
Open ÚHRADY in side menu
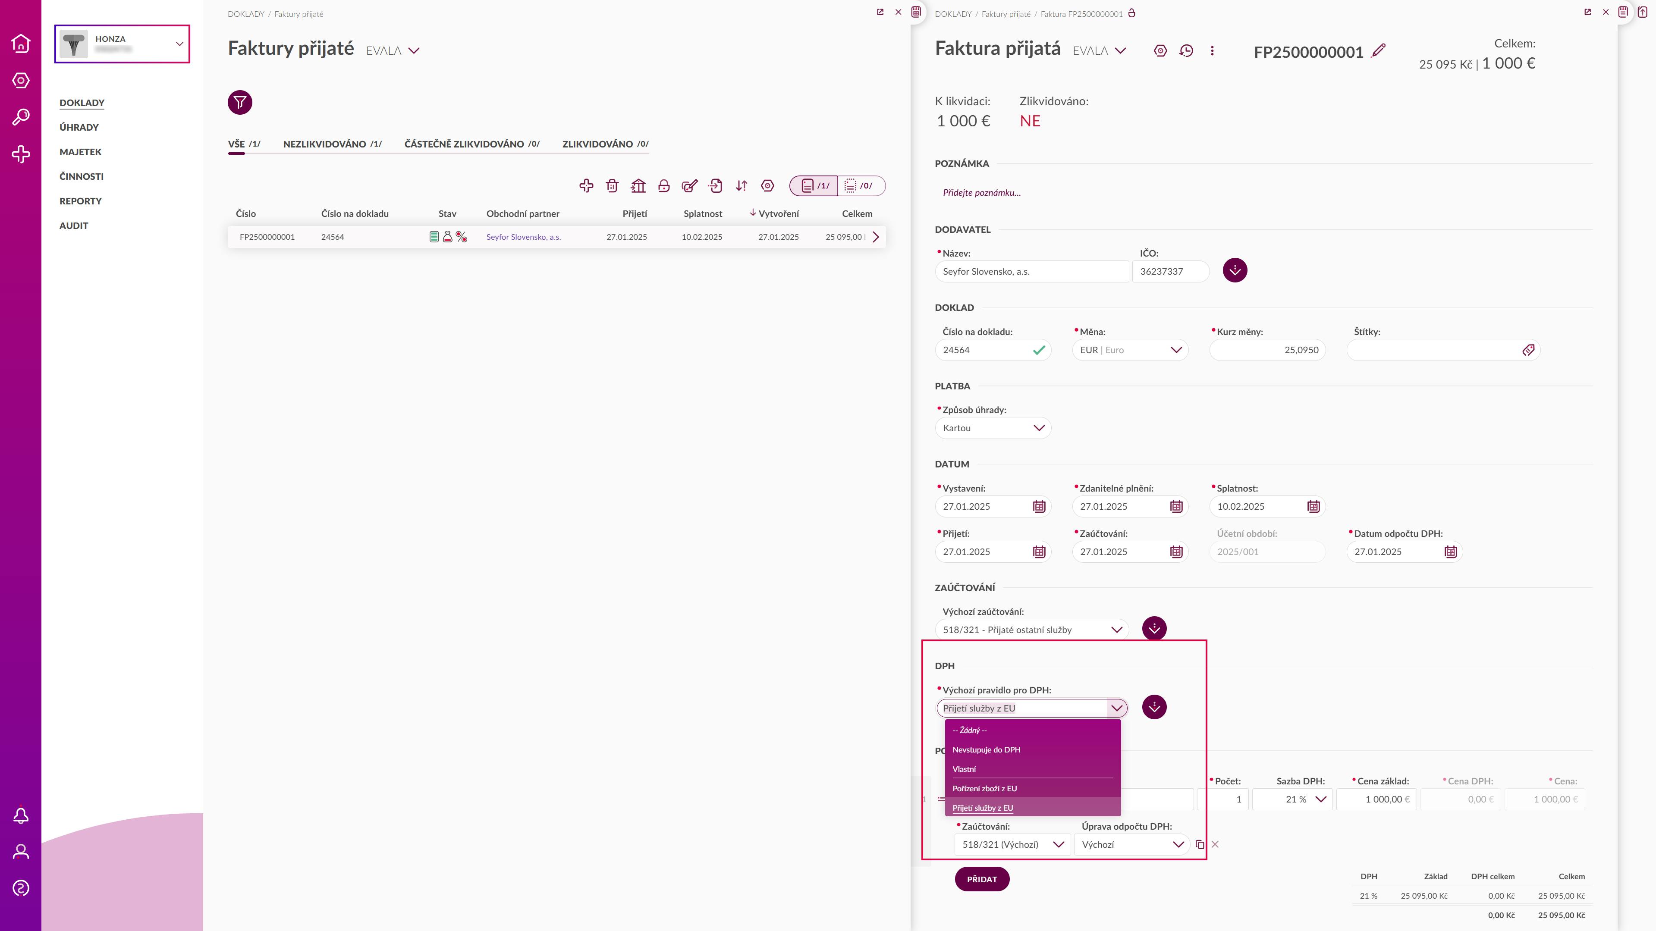click(x=79, y=127)
